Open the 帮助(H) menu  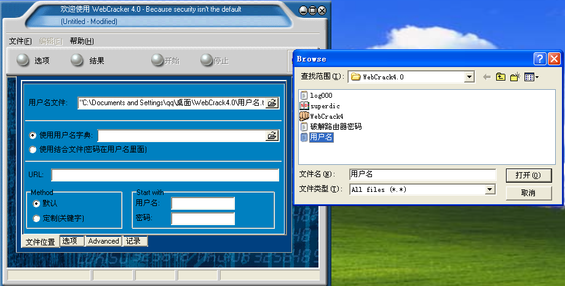coord(82,41)
